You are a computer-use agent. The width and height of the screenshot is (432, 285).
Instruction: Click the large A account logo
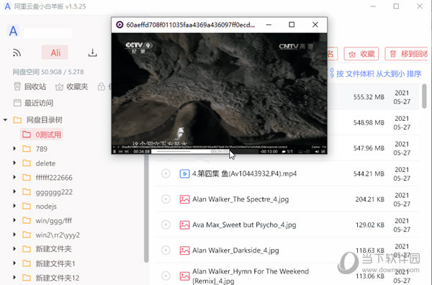pos(13,31)
